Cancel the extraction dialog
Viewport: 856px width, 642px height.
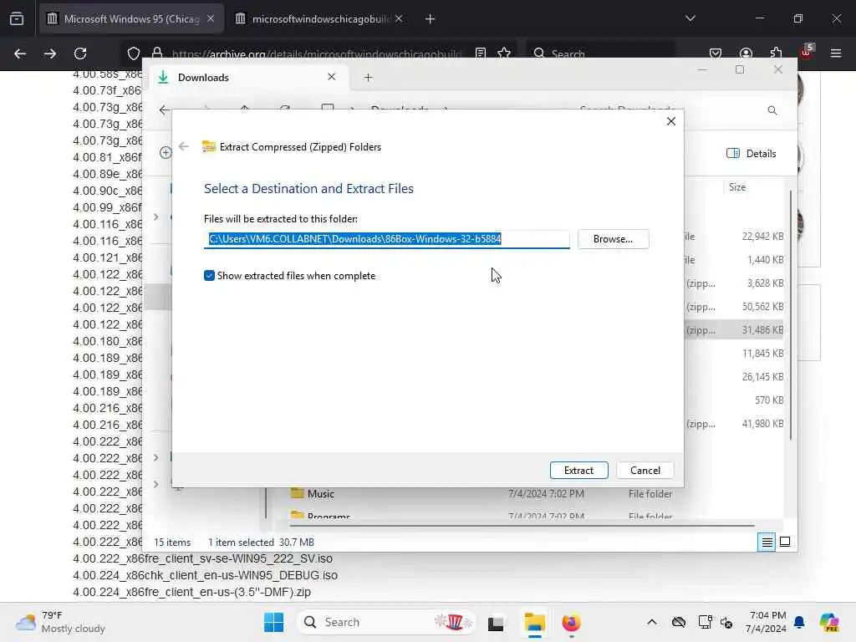(645, 470)
